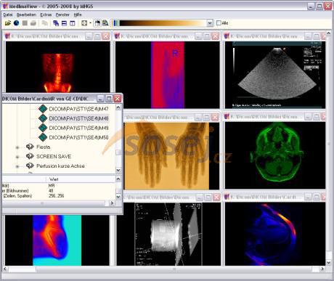334x281 pixels.
Task: Click the rainbow foot thermal image window
Action: pyautogui.click(x=57, y=240)
